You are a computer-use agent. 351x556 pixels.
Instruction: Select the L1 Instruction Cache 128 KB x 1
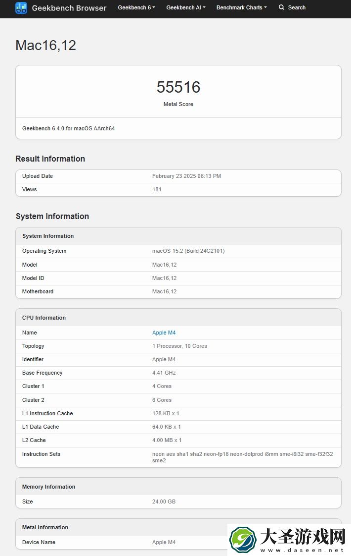166,413
